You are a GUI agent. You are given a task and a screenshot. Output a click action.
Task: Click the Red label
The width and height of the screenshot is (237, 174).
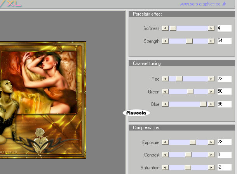tap(155, 79)
